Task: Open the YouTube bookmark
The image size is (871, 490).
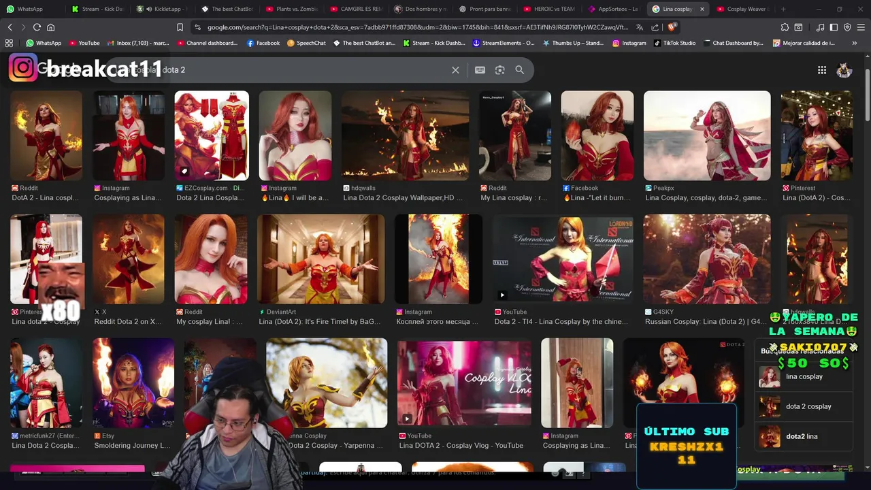Action: pos(84,43)
